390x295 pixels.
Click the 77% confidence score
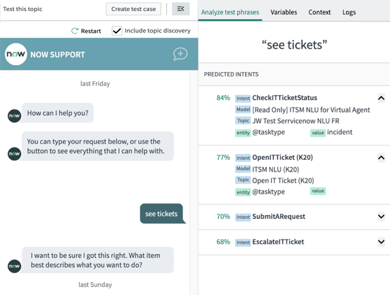[x=223, y=157]
